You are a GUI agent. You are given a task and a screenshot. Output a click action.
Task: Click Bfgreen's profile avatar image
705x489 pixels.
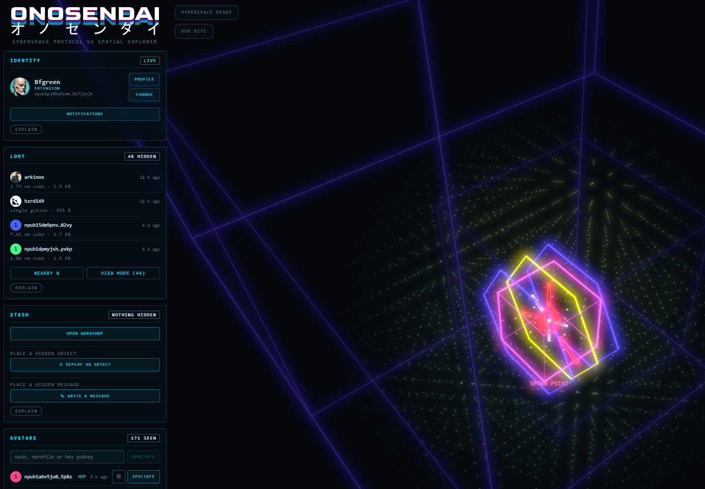[20, 87]
